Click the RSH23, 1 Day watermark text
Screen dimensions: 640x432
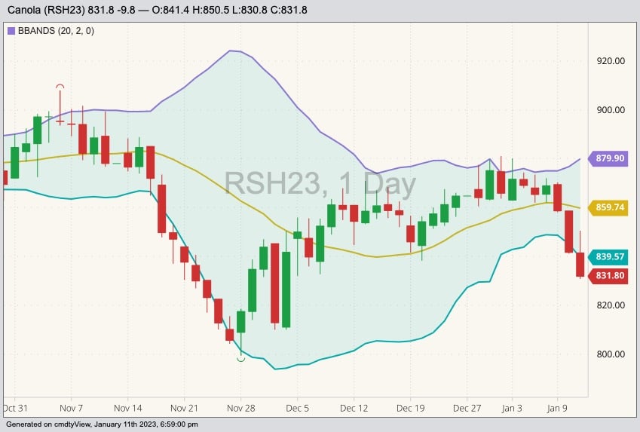point(320,184)
